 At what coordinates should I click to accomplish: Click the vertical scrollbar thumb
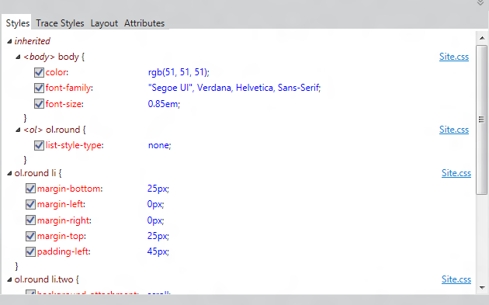[x=482, y=120]
